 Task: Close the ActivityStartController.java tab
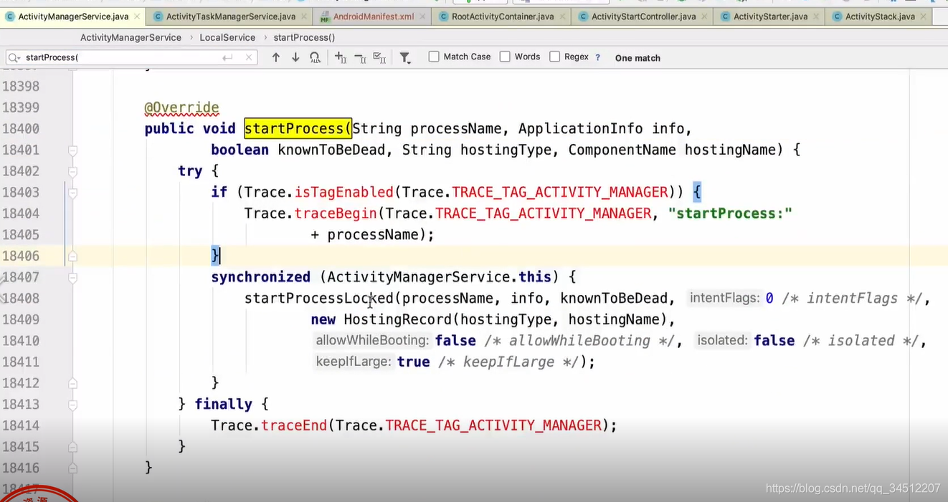point(704,16)
